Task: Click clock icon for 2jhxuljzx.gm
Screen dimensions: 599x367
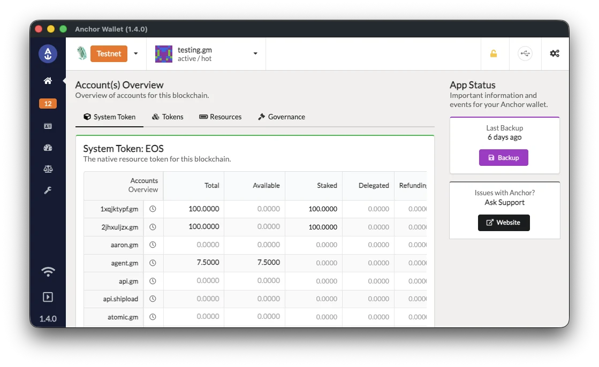Action: click(153, 227)
